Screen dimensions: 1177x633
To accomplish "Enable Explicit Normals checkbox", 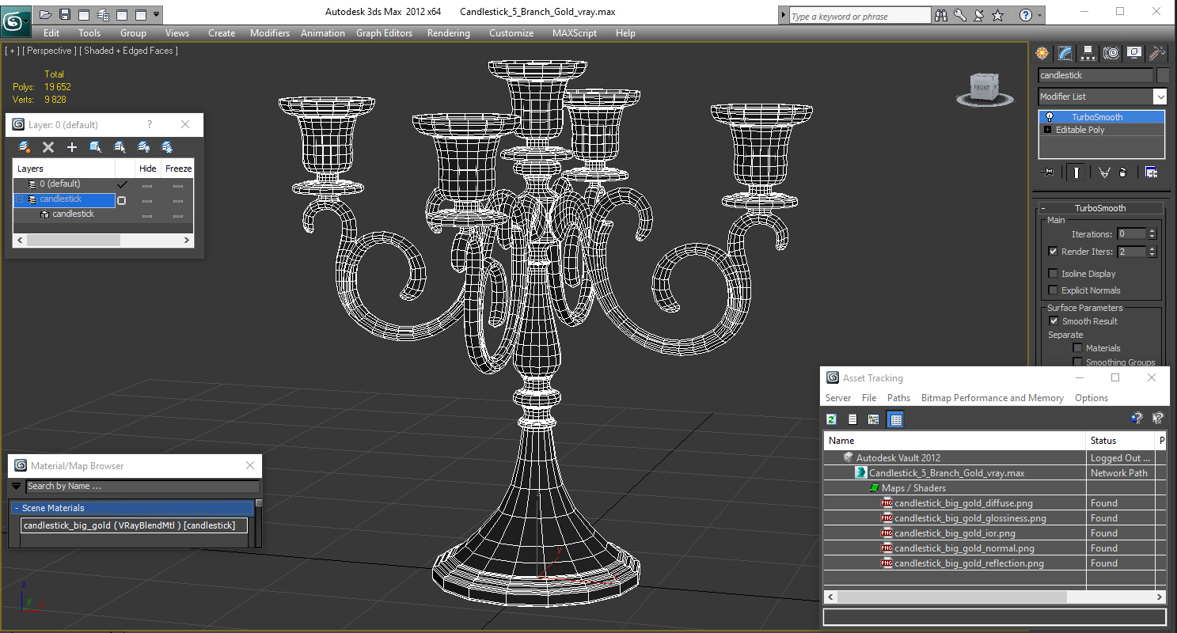I will tap(1053, 290).
